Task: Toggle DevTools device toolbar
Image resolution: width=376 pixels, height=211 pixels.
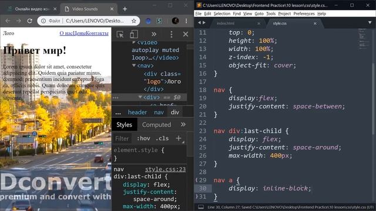Action: 134,34
